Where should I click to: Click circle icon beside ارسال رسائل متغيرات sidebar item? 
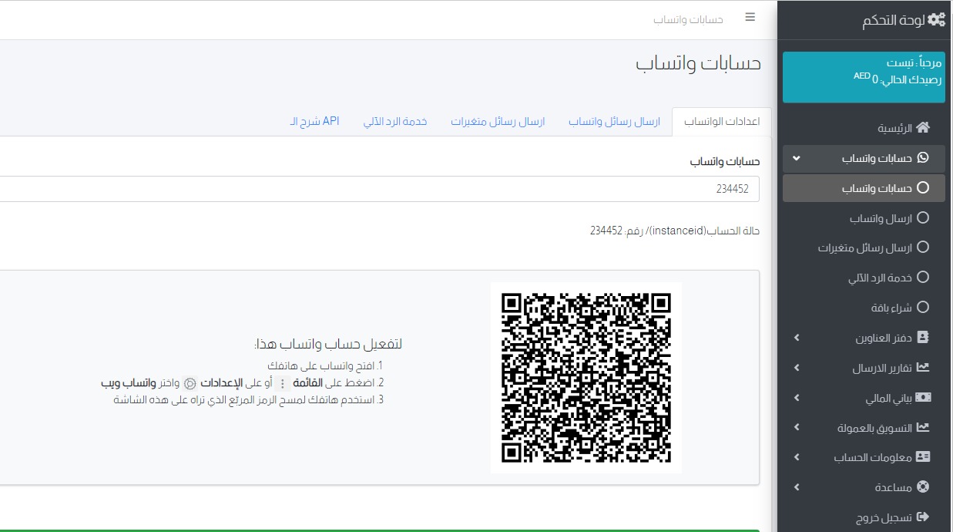pos(923,247)
